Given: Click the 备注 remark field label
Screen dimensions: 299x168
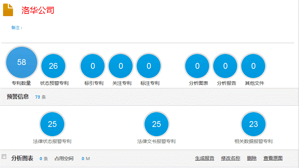Looking at the screenshot, I should pos(17,28).
